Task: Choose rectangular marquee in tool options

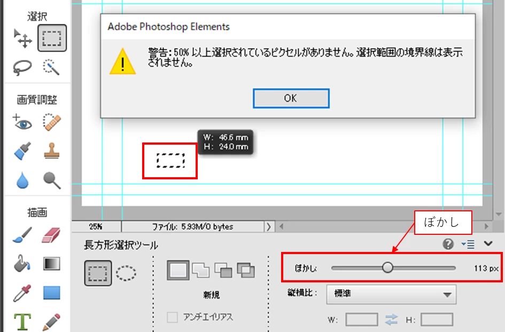Action: click(98, 273)
